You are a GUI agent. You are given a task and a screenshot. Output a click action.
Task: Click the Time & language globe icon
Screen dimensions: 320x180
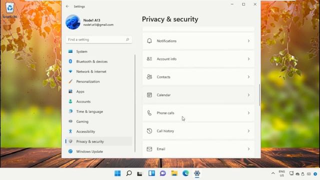(x=70, y=111)
